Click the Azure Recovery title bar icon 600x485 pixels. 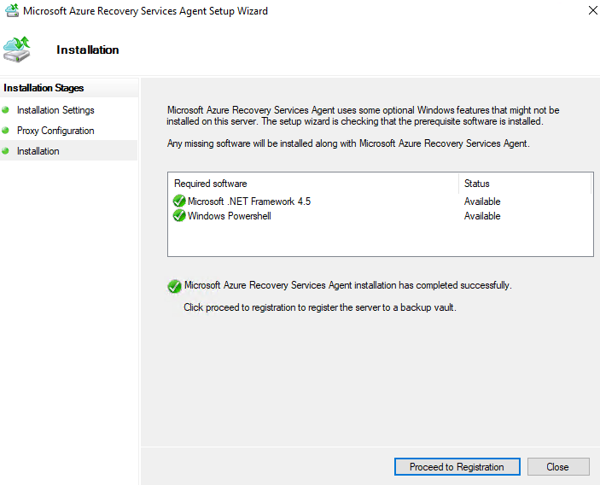(12, 10)
